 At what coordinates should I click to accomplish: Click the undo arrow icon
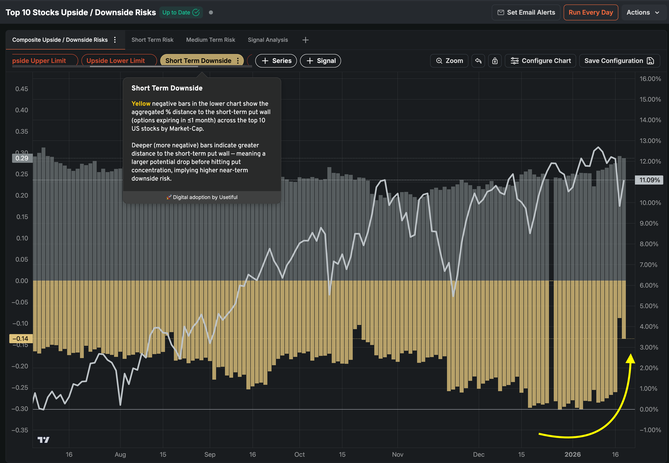478,61
